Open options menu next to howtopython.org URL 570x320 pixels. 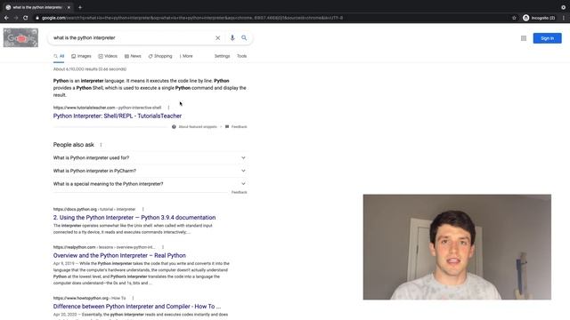click(133, 299)
